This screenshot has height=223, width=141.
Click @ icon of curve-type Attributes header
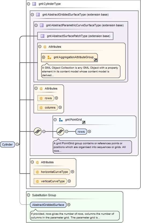pyautogui.click(x=38, y=162)
